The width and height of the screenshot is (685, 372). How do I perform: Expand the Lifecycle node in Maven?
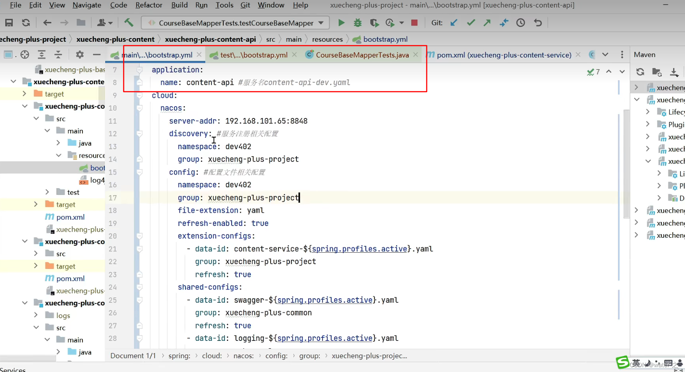pyautogui.click(x=647, y=112)
